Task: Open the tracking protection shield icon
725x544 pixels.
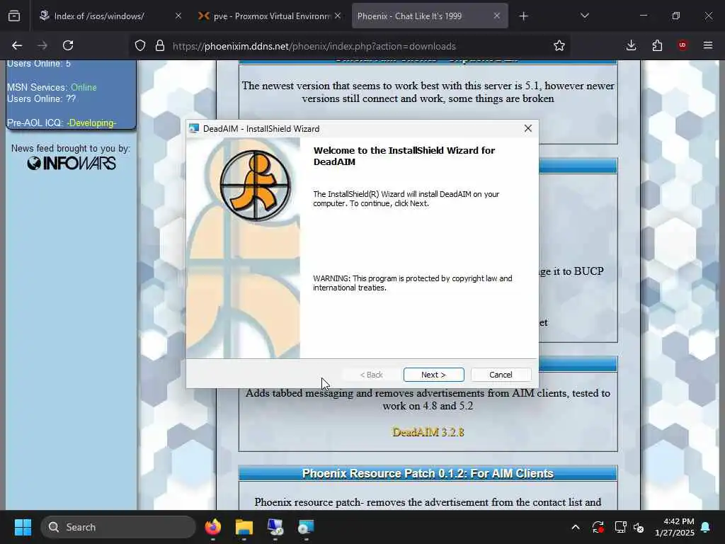Action: (140, 45)
